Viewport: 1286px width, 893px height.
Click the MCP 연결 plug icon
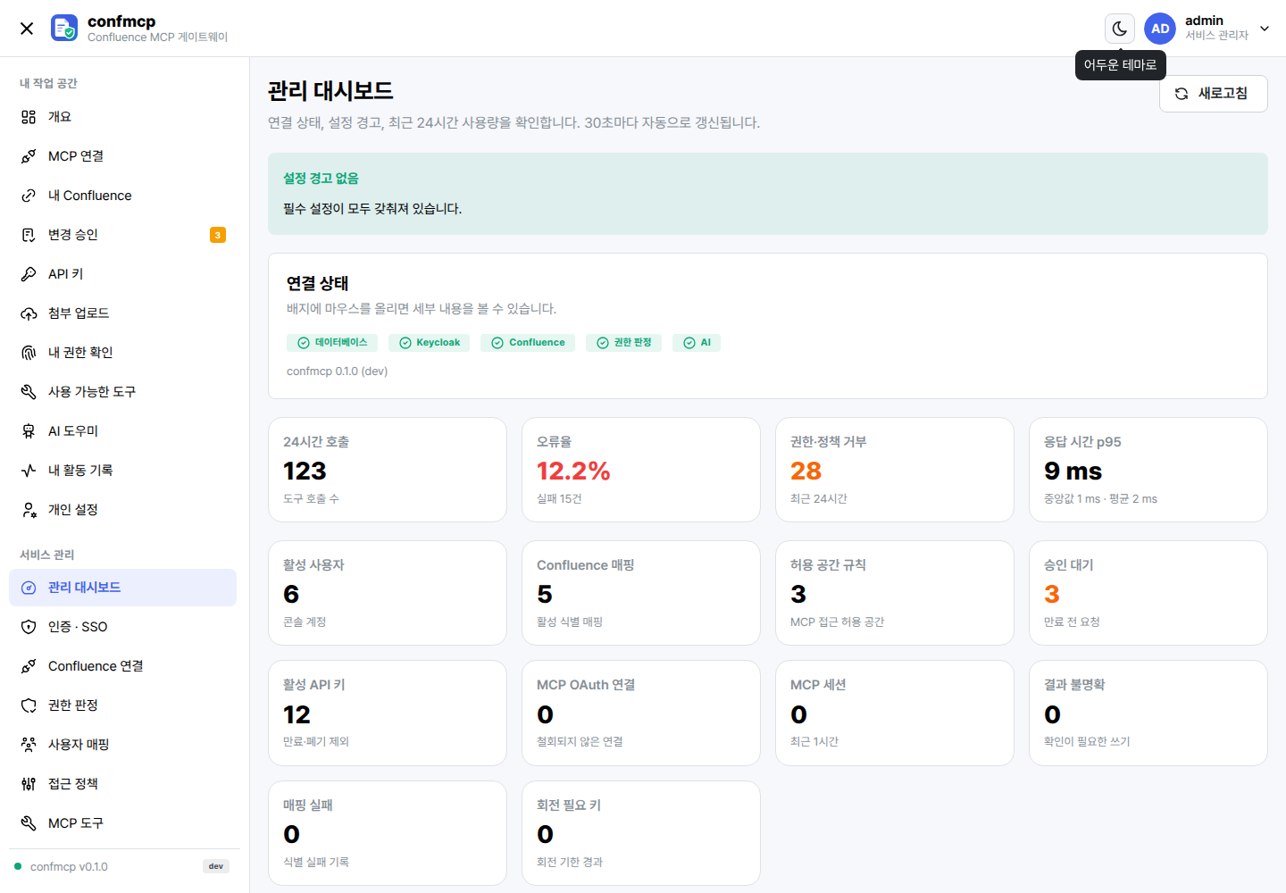point(29,156)
